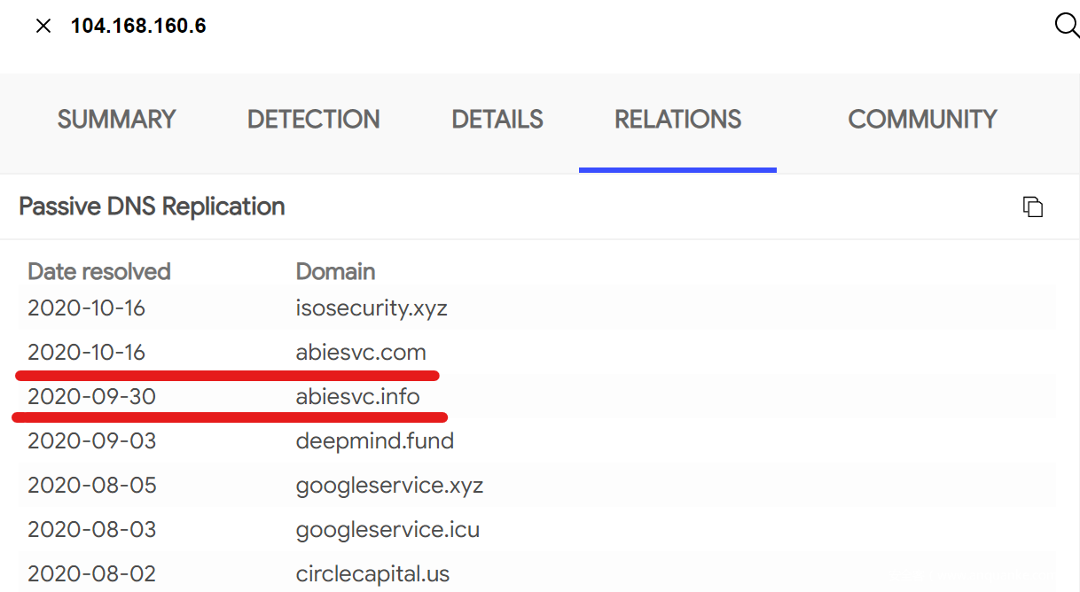Copy Passive DNS Replication table

(1032, 206)
